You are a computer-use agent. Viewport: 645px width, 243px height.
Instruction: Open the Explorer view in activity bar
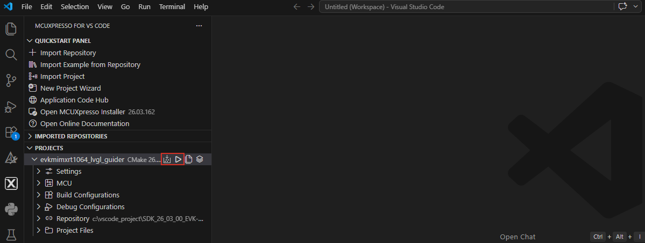tap(11, 29)
